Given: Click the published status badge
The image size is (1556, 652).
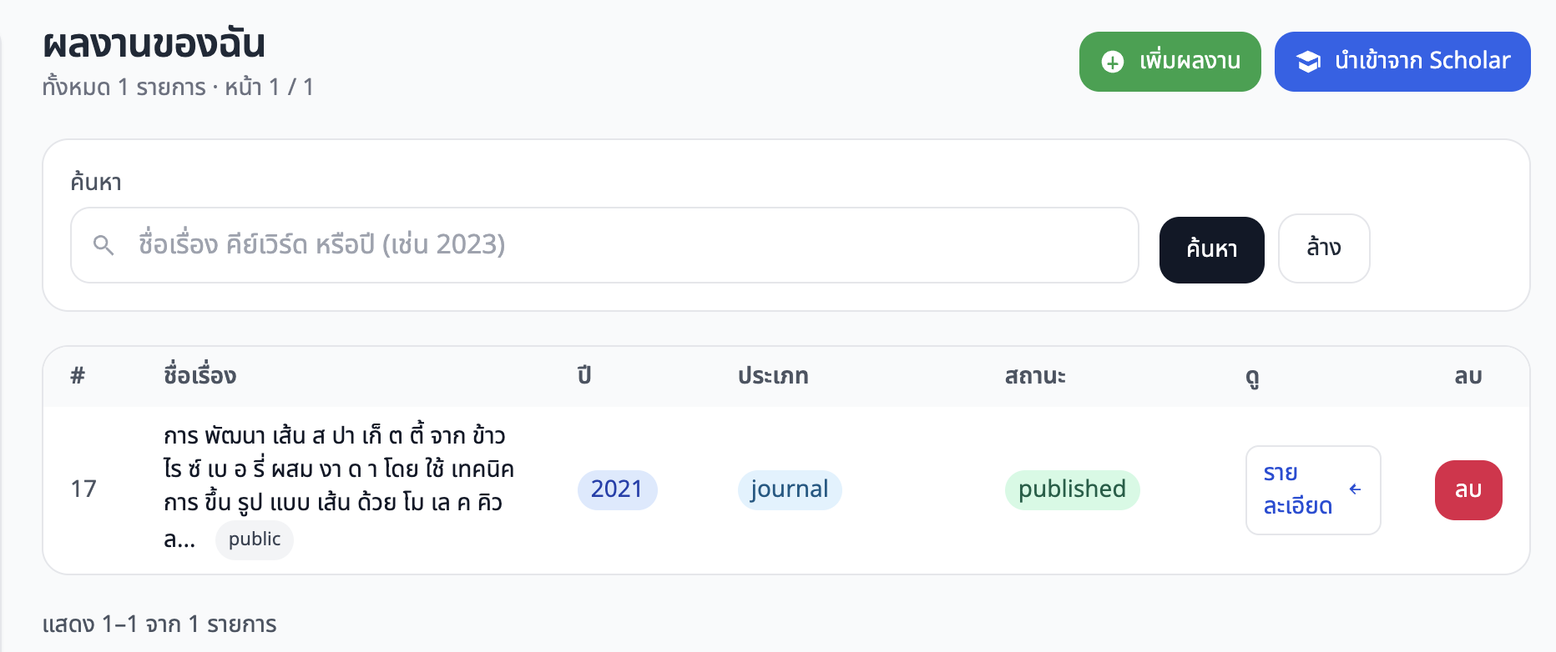Looking at the screenshot, I should pyautogui.click(x=1072, y=489).
